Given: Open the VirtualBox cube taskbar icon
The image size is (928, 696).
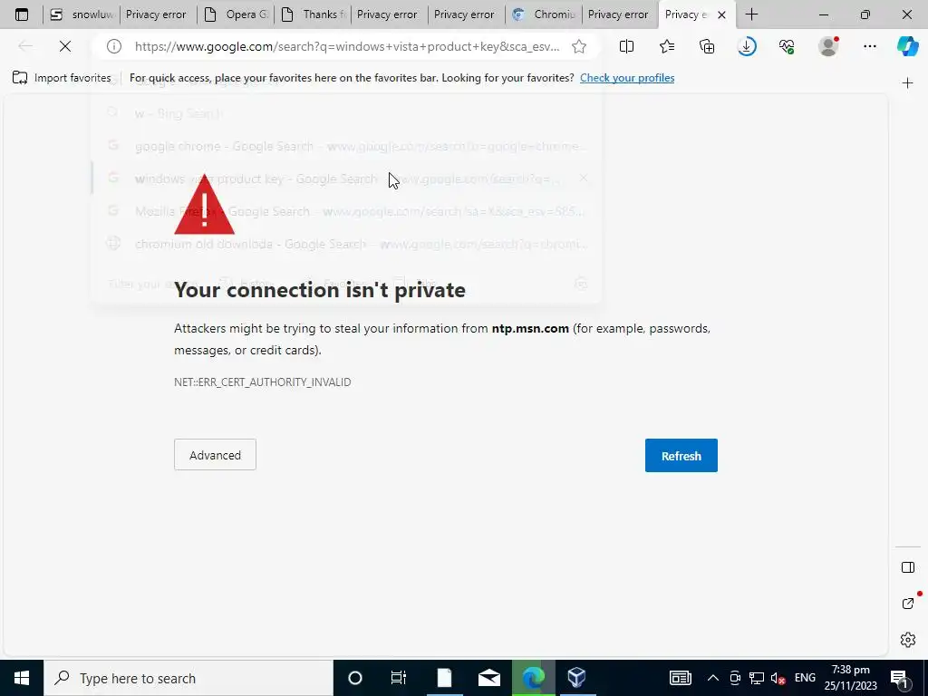Looking at the screenshot, I should (577, 678).
